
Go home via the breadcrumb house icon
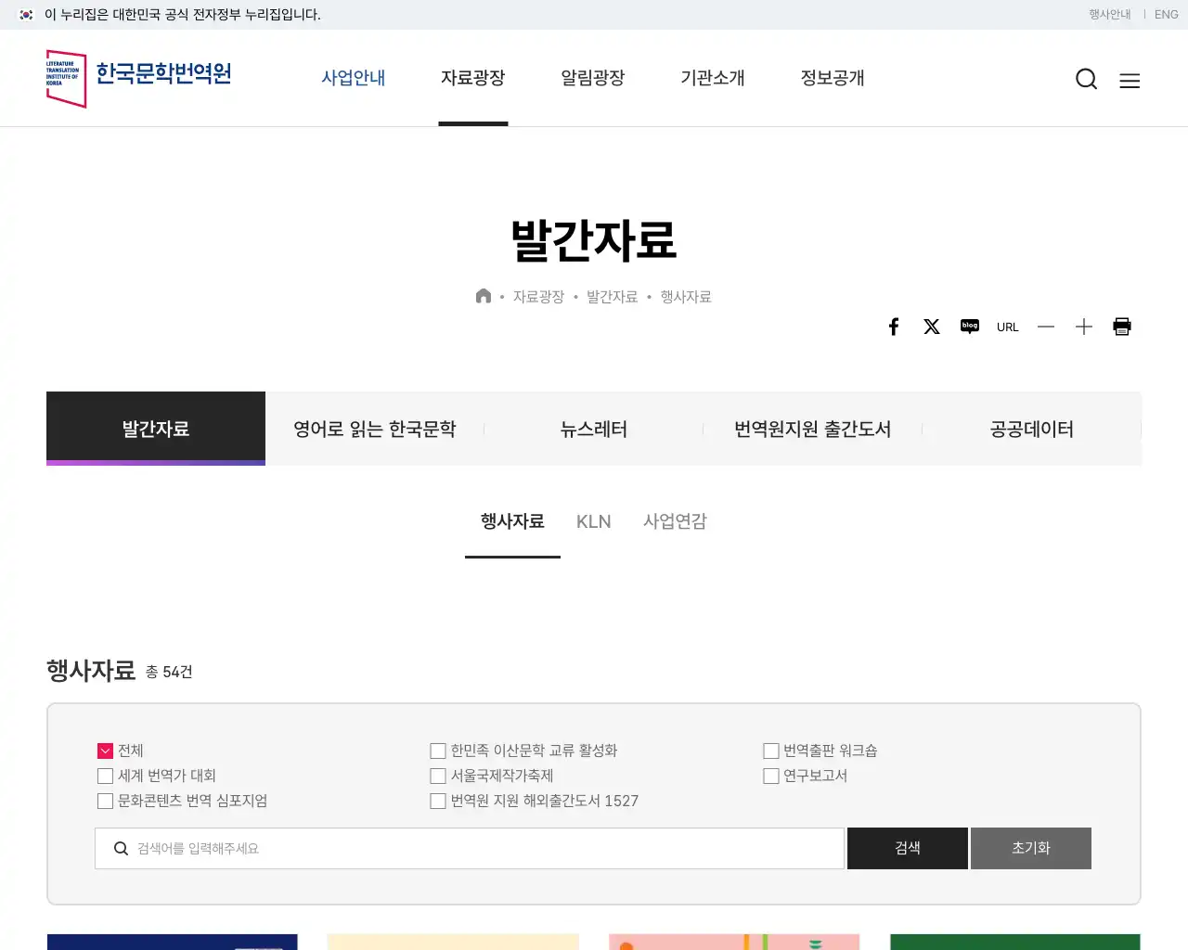pyautogui.click(x=484, y=295)
